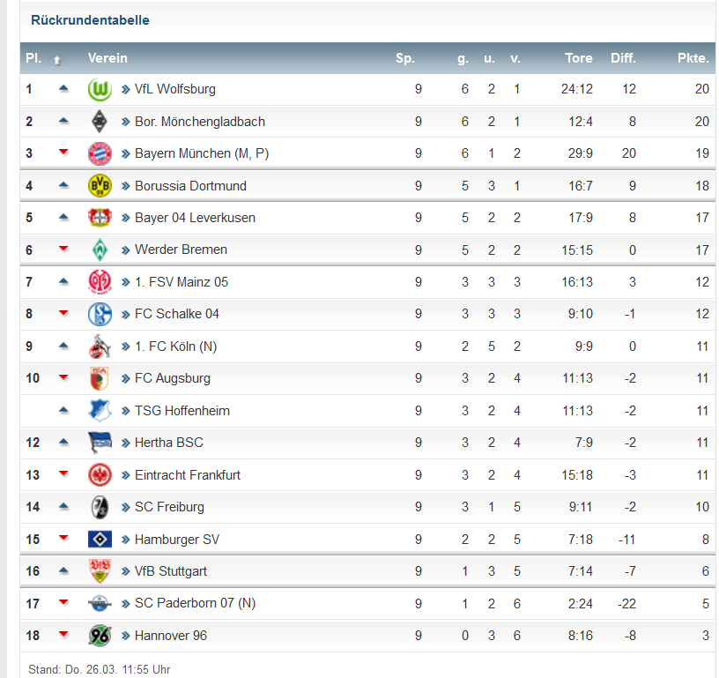Click the Tore column header
The width and height of the screenshot is (719, 678).
pyautogui.click(x=579, y=58)
